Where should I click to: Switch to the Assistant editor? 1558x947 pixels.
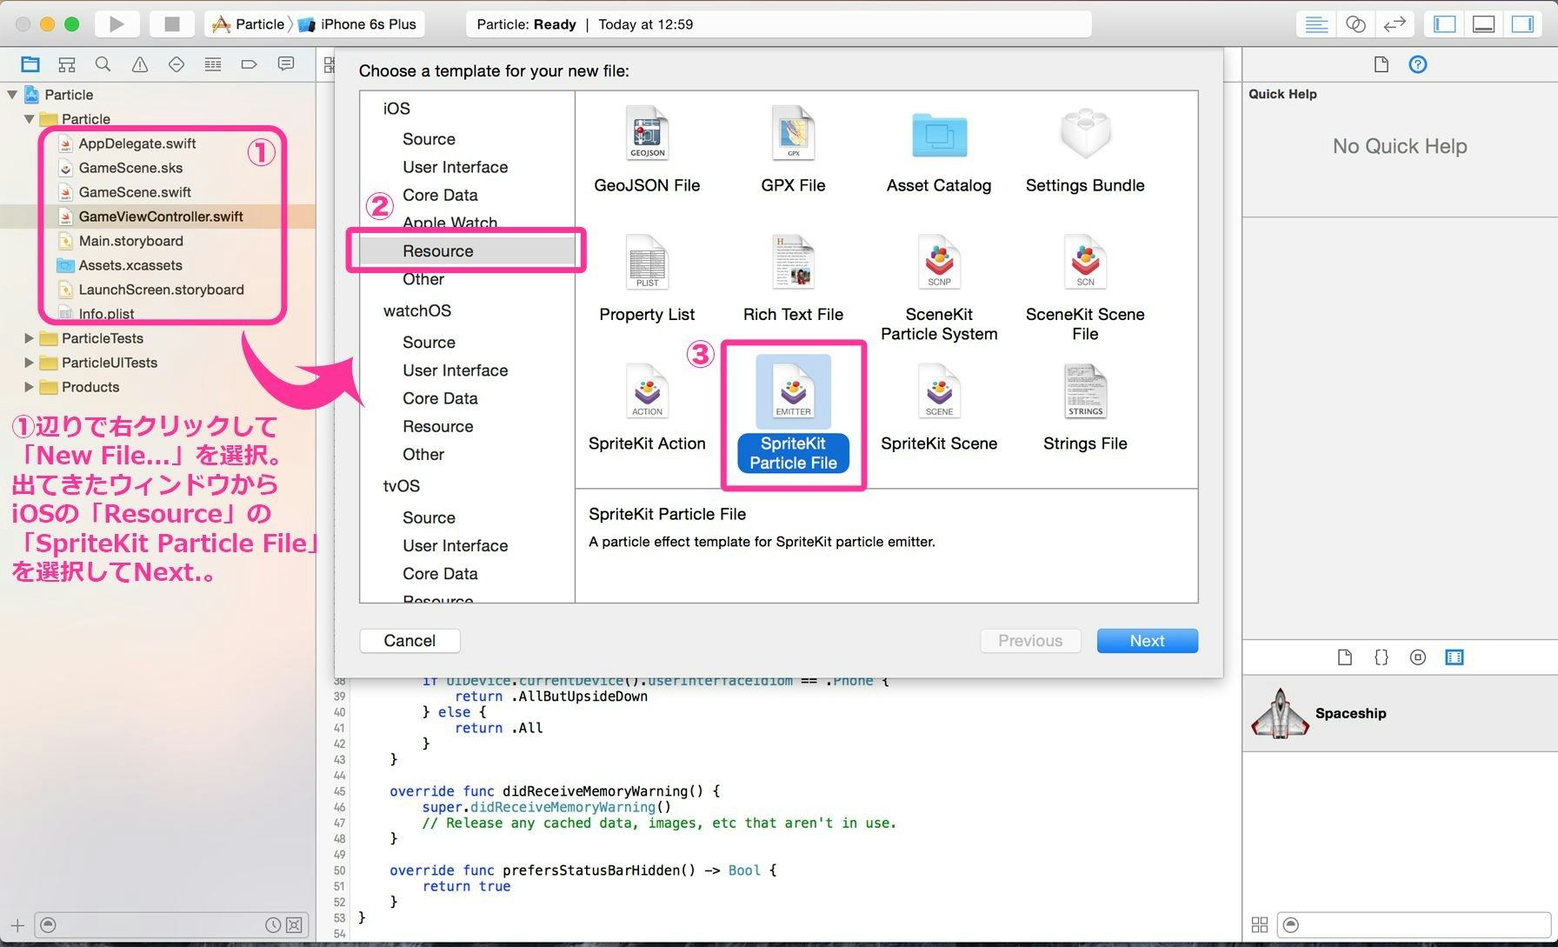pyautogui.click(x=1355, y=24)
